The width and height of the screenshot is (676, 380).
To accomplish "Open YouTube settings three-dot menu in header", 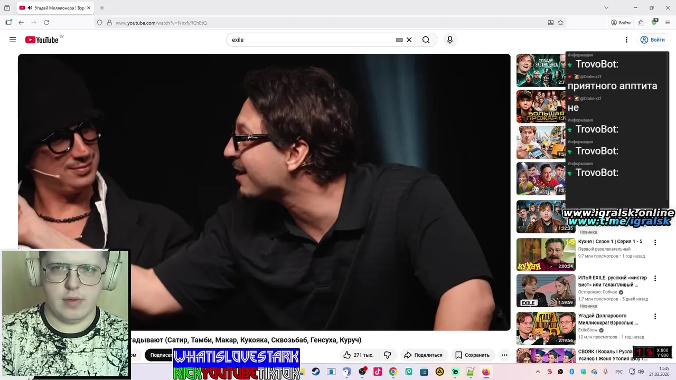I will click(x=626, y=40).
